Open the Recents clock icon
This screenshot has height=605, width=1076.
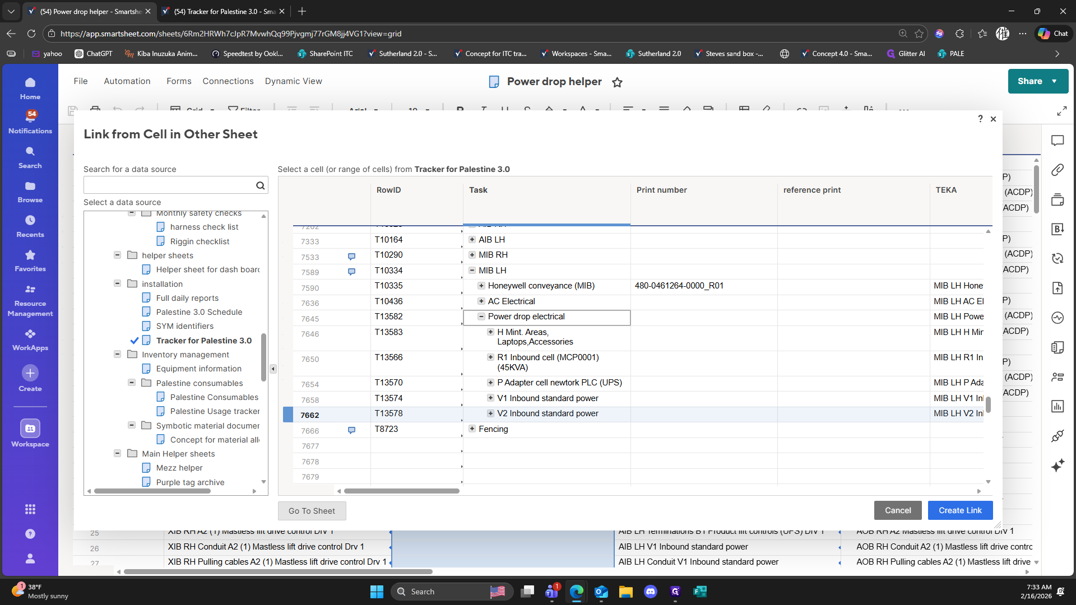[x=30, y=220]
